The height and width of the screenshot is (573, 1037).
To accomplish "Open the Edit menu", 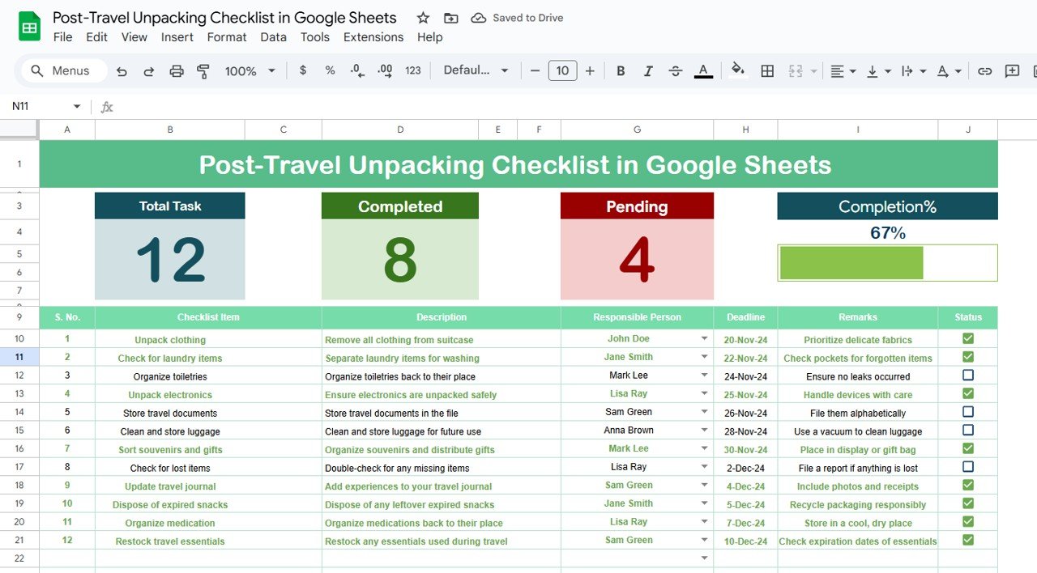I will pos(96,37).
